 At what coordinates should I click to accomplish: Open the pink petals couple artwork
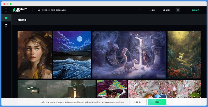click(x=164, y=89)
